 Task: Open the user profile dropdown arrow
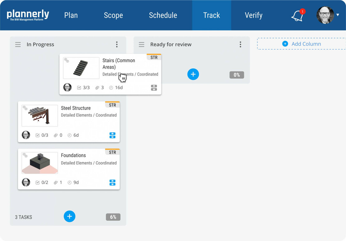click(x=338, y=15)
